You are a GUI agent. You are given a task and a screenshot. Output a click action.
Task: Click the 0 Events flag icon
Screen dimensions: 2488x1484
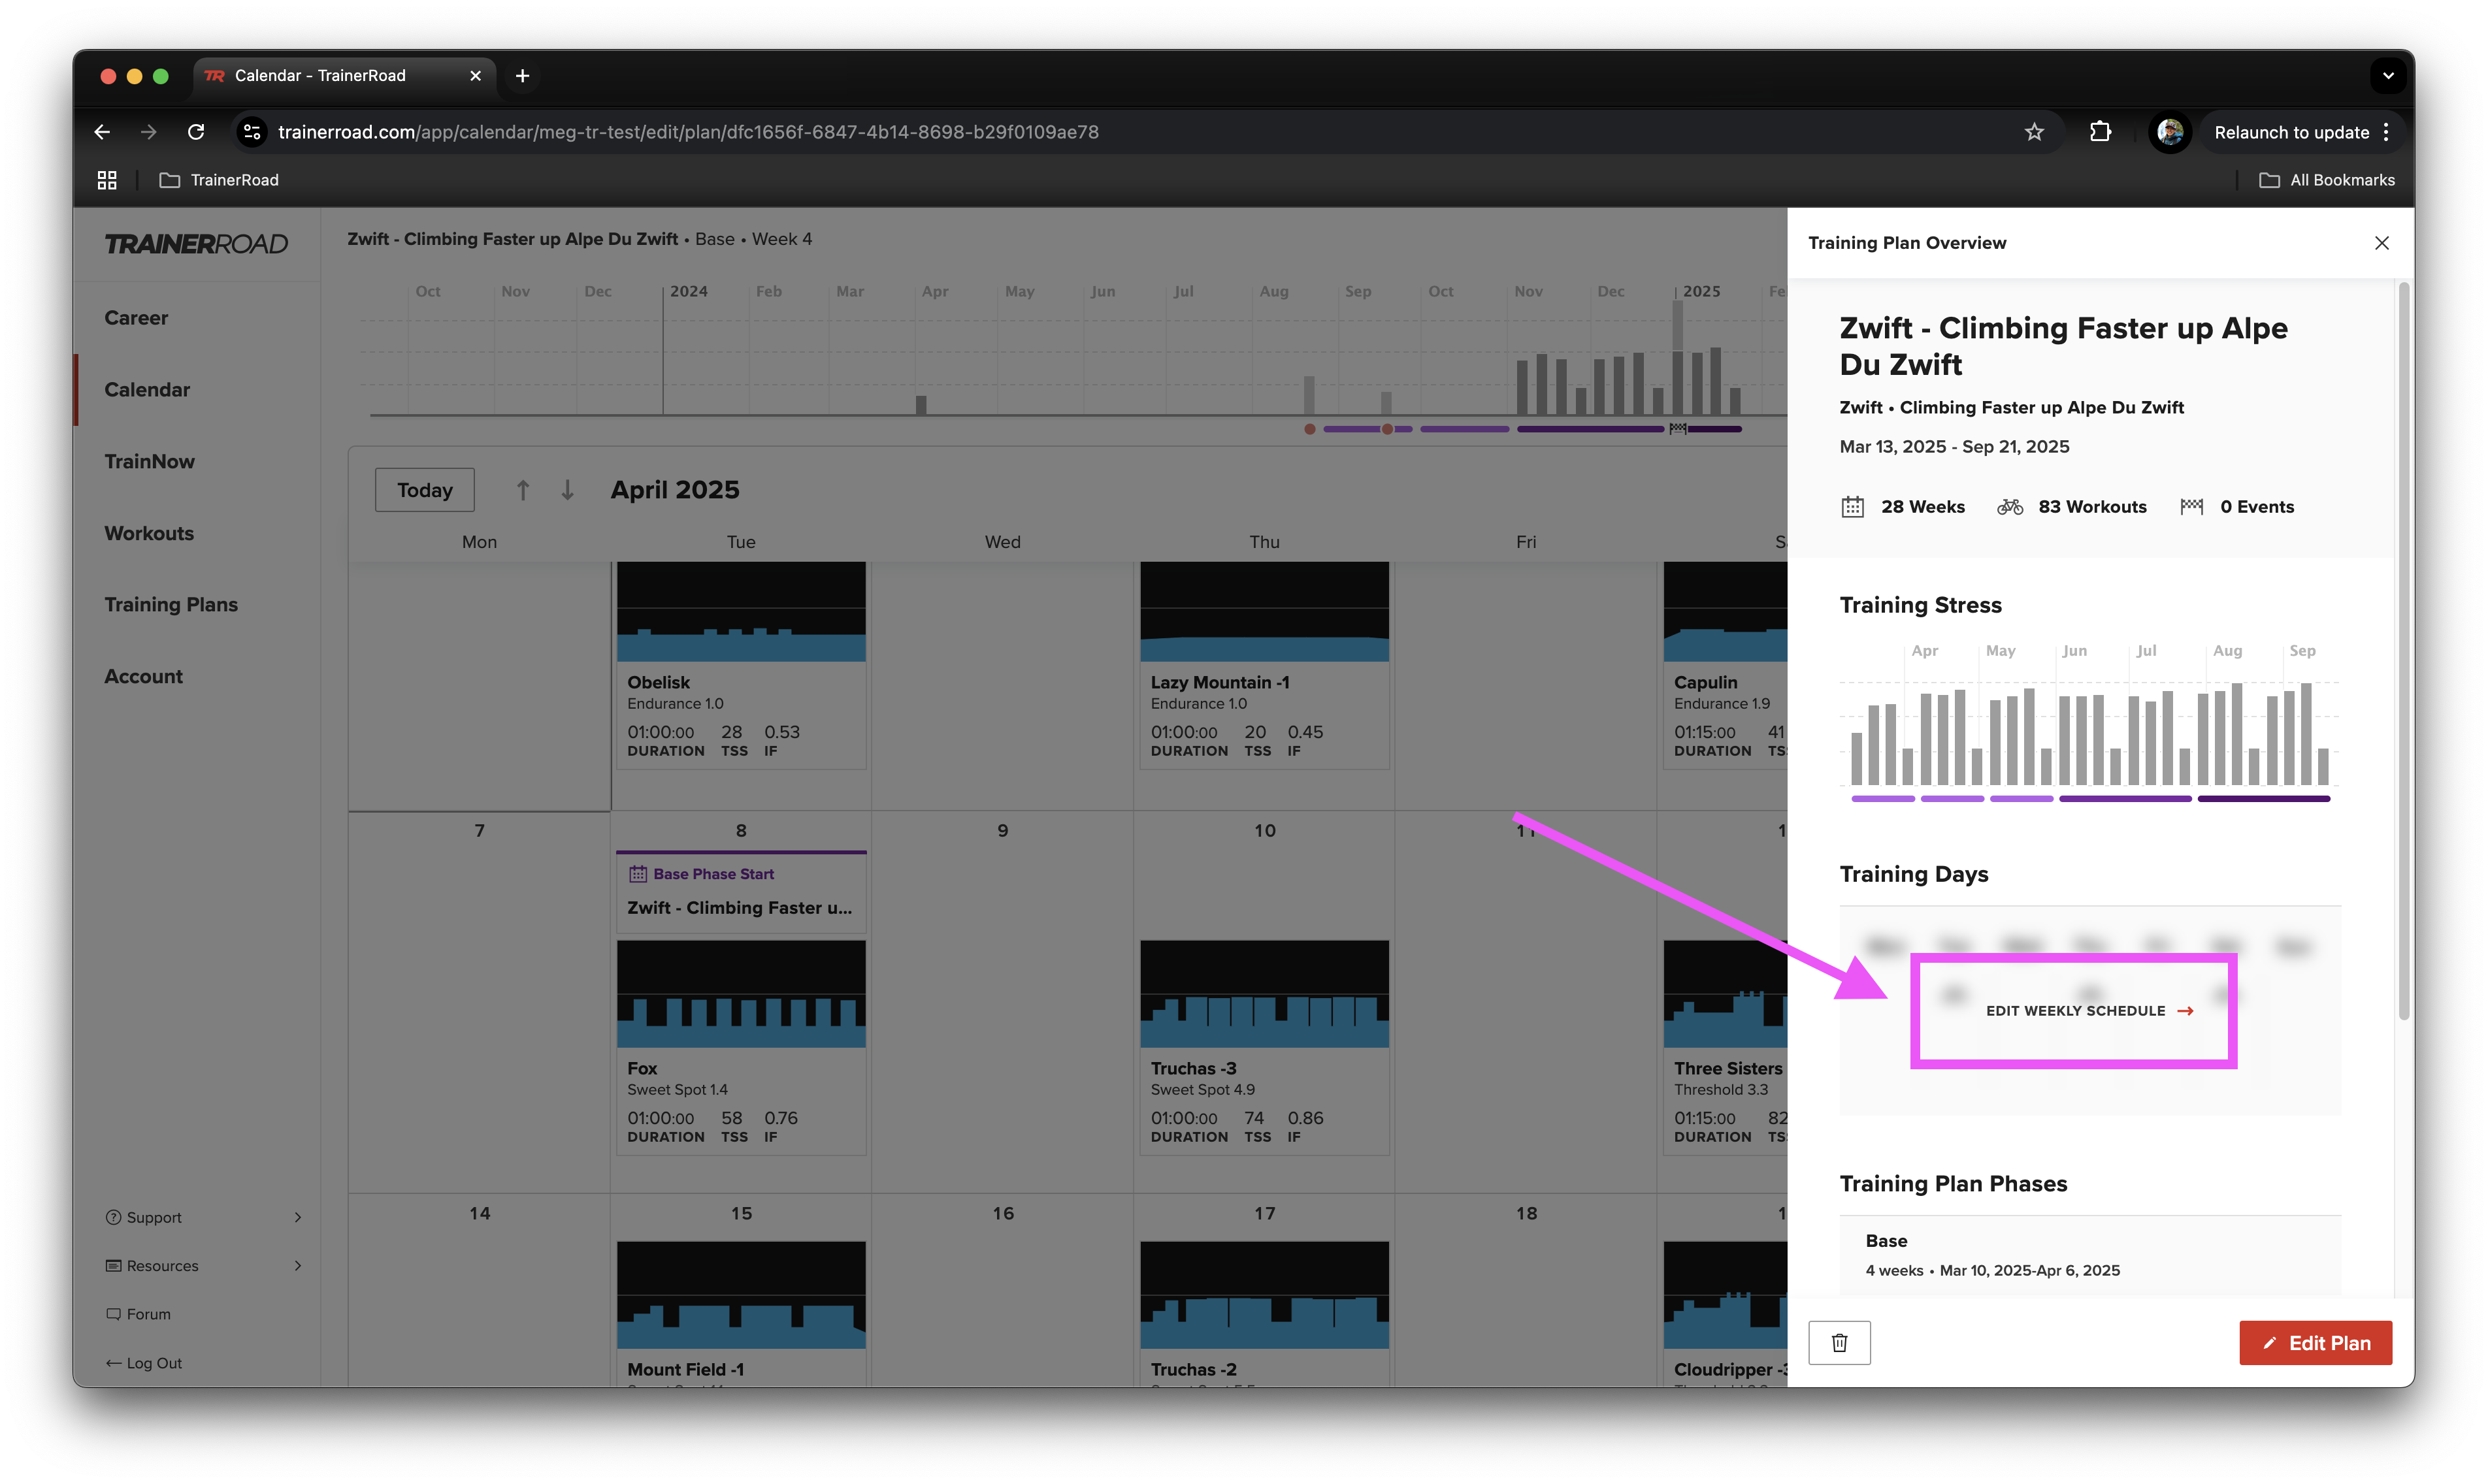coord(2191,506)
